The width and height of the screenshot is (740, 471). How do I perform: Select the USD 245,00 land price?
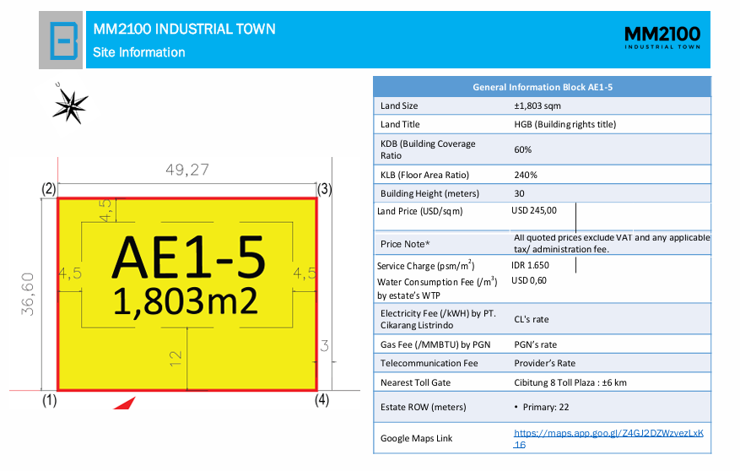[x=534, y=210]
